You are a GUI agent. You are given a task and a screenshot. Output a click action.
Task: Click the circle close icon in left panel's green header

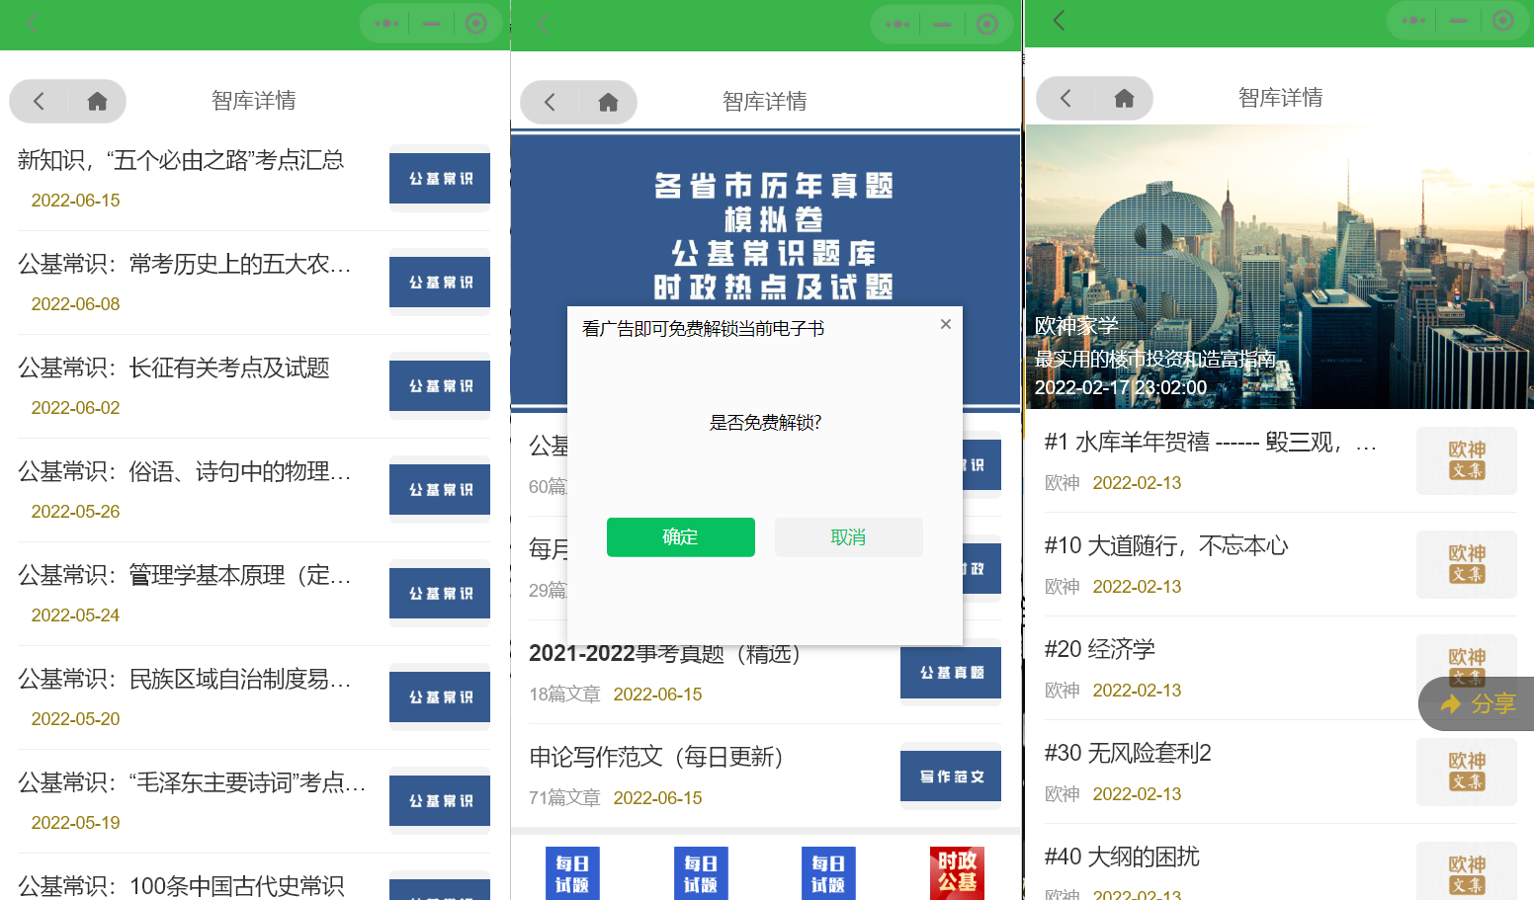click(x=476, y=23)
